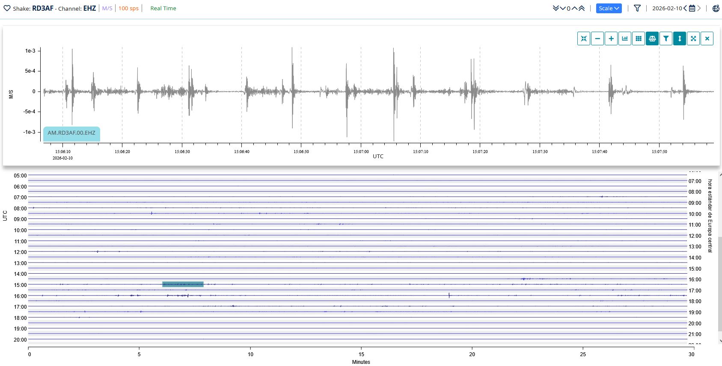722x366 pixels.
Task: Click the double-down chevron gain control
Action: click(556, 8)
